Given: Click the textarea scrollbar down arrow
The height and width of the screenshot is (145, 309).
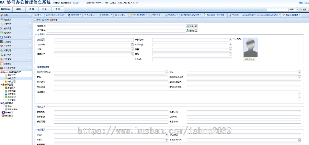Looking at the screenshot, I should (299, 97).
